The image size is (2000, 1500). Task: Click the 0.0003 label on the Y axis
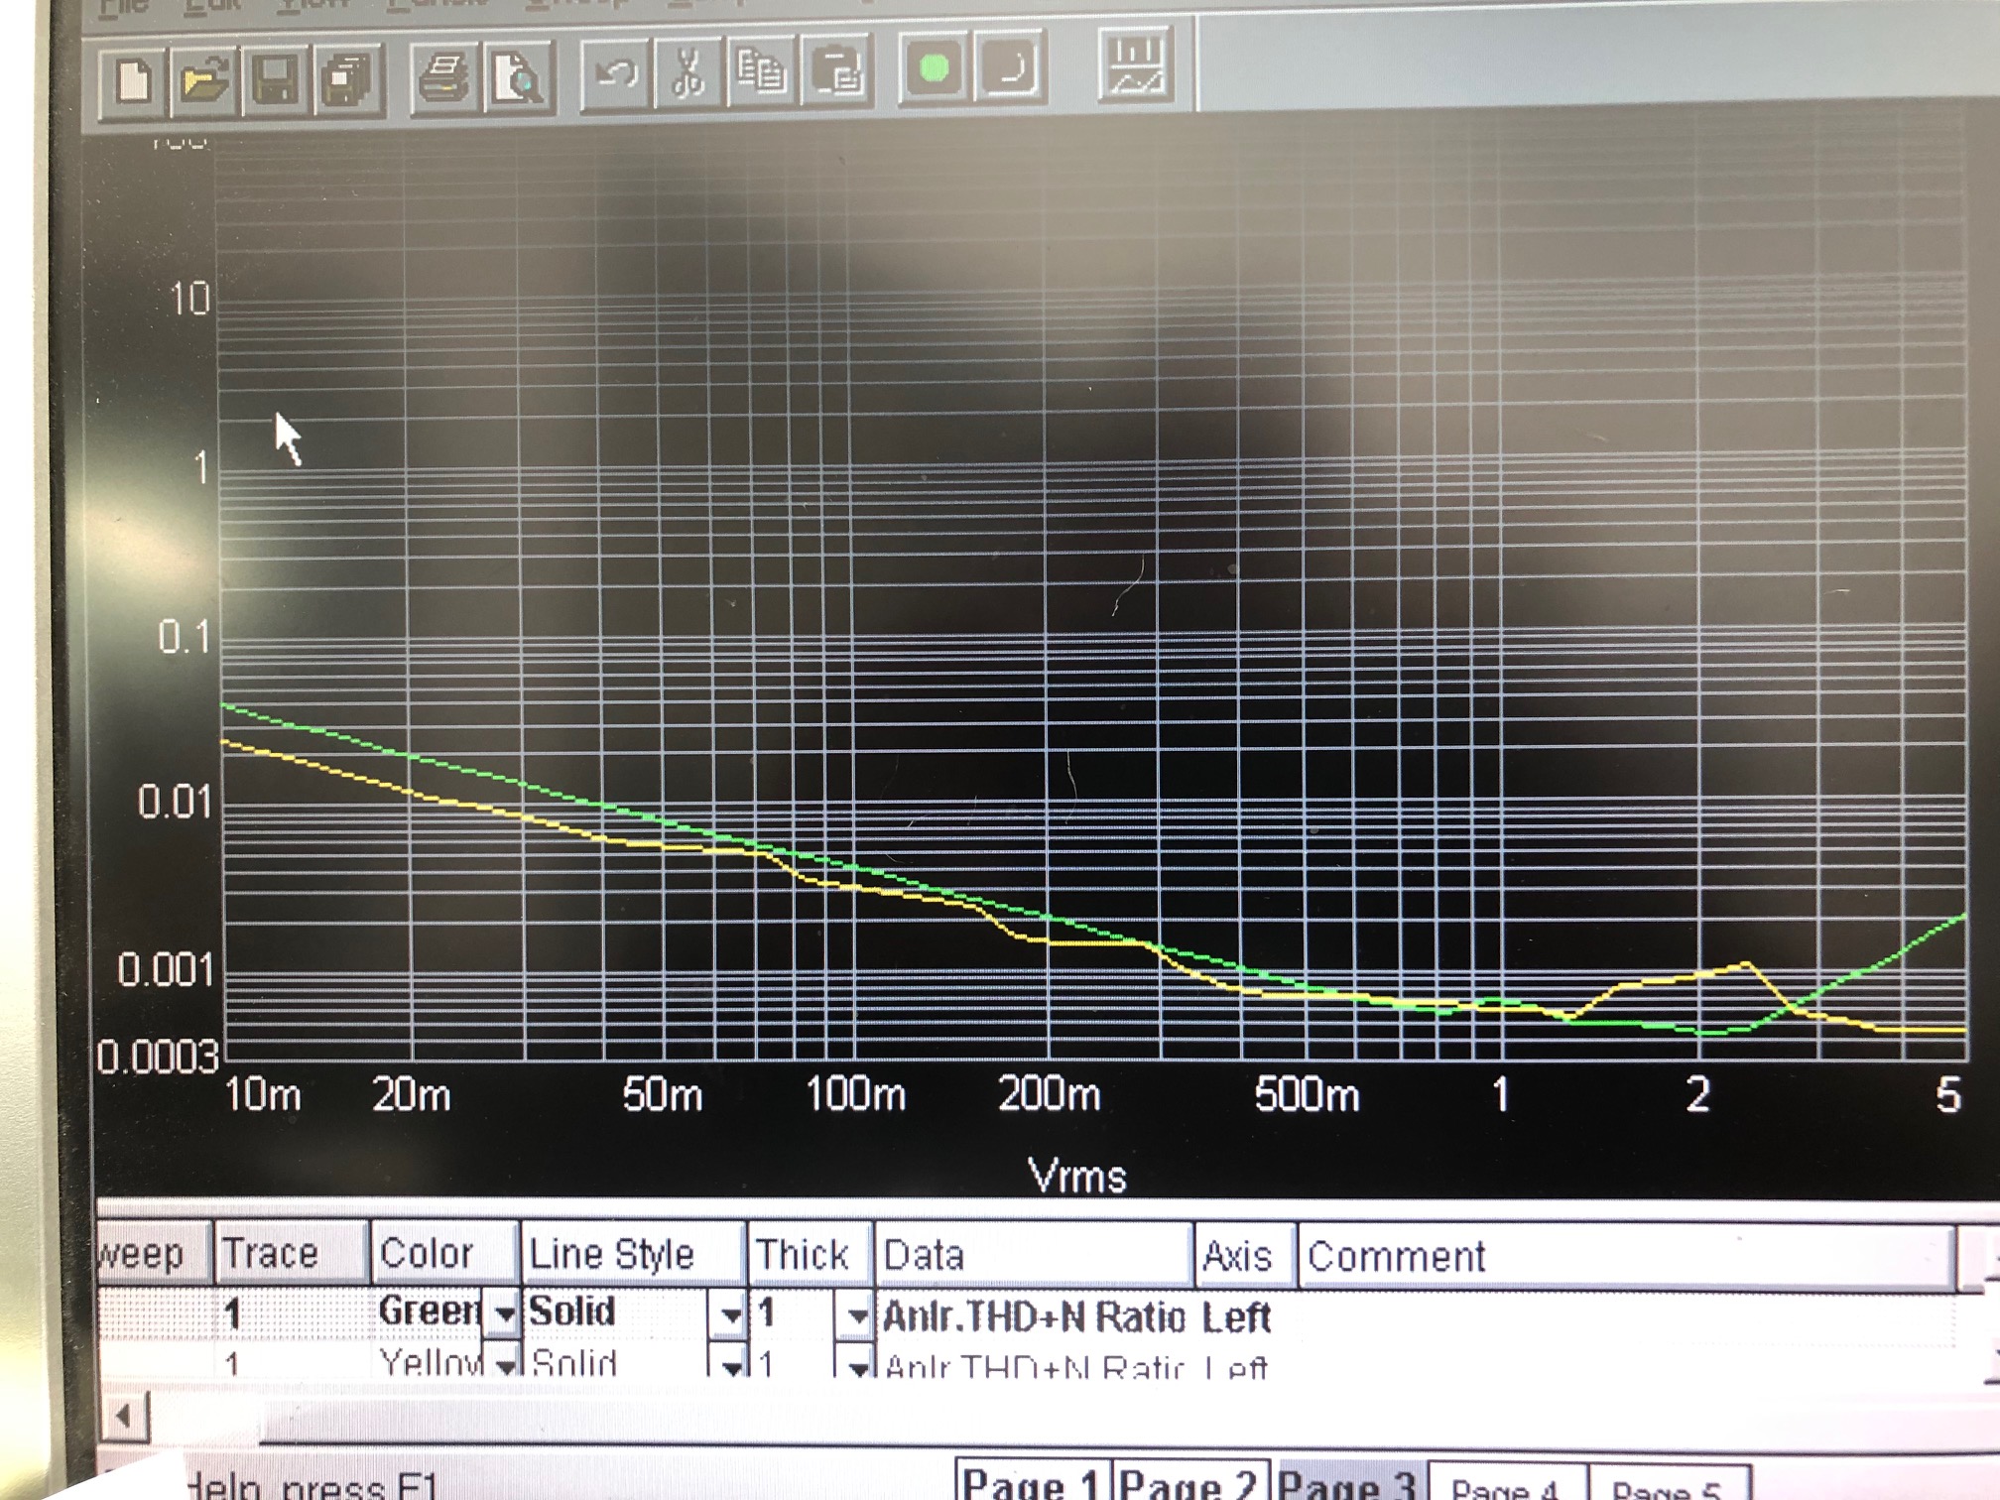(x=158, y=1058)
